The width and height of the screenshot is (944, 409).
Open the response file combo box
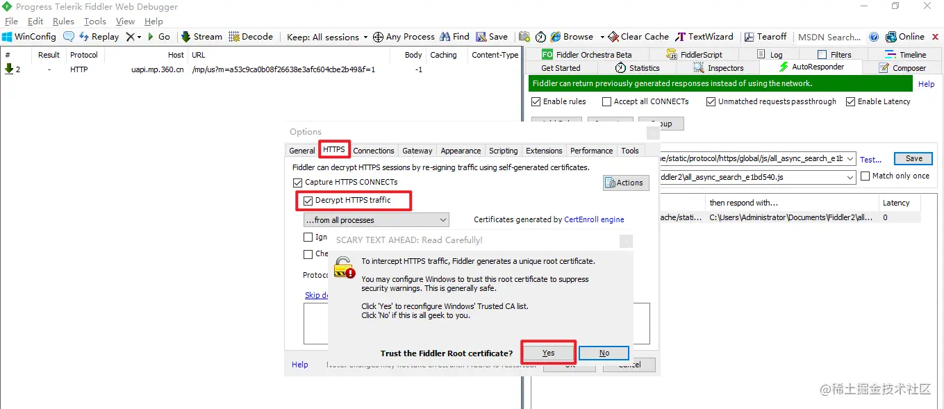[758, 177]
